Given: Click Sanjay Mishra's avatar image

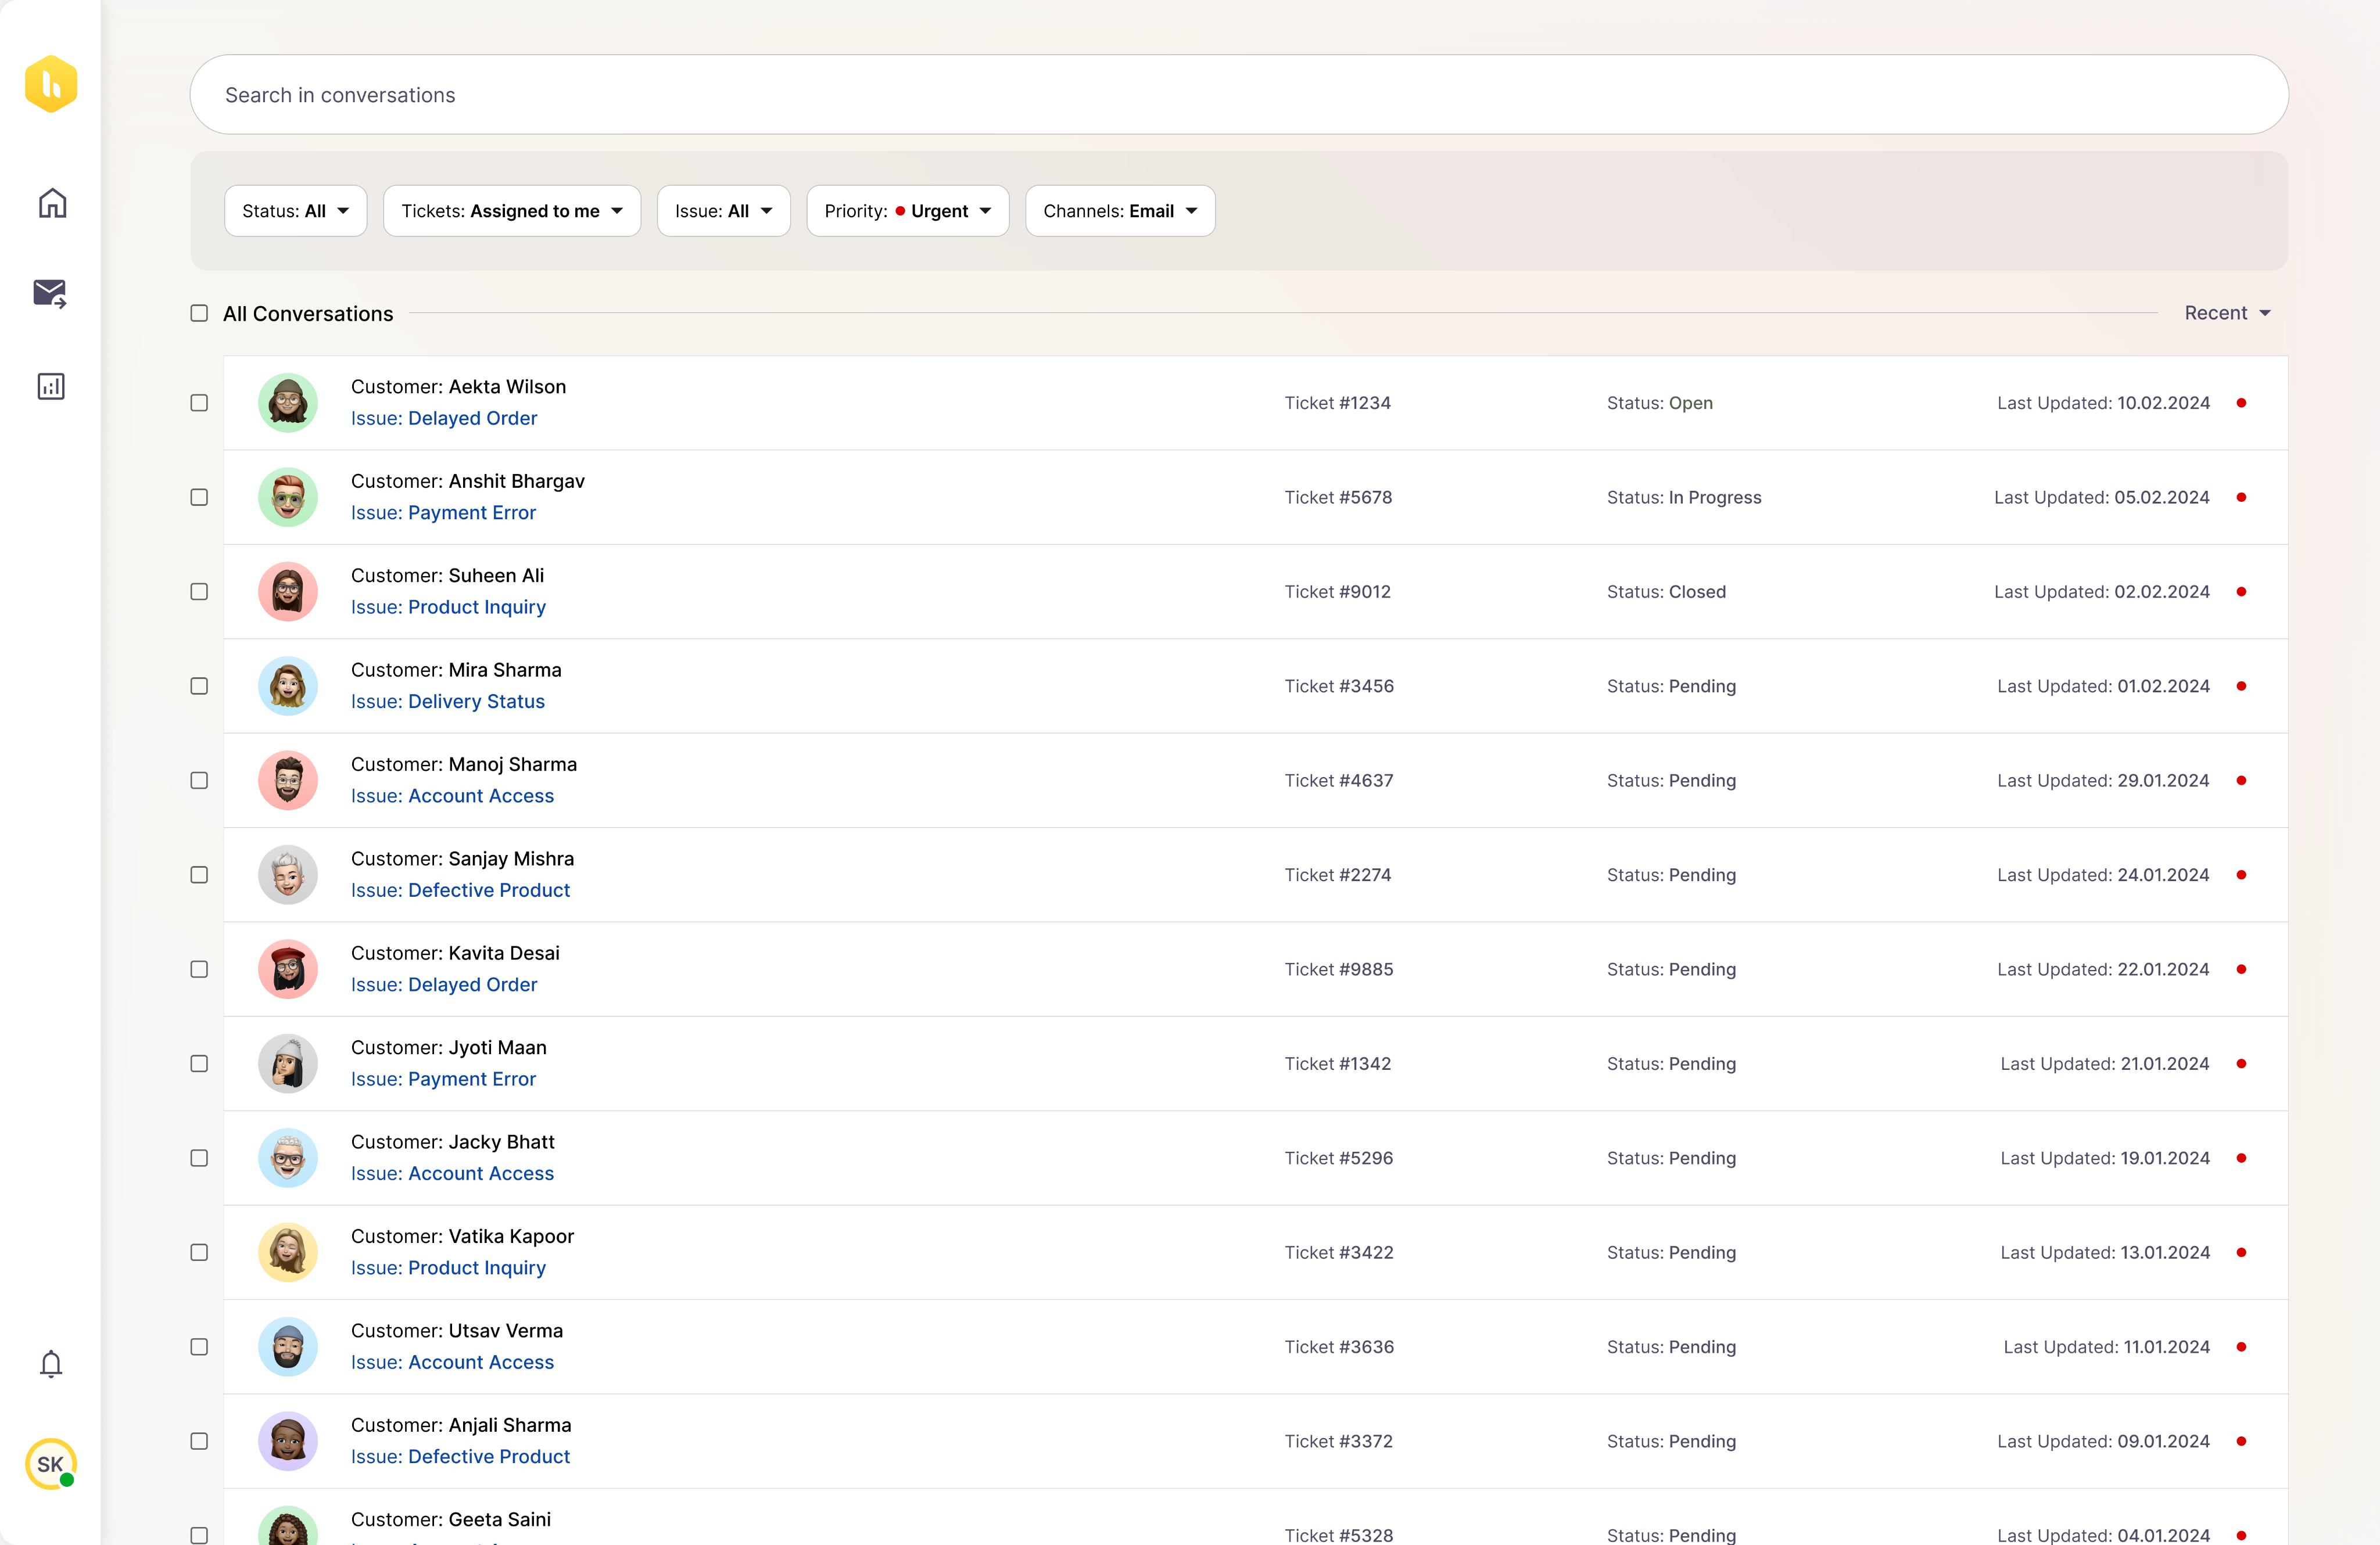Looking at the screenshot, I should 288,874.
